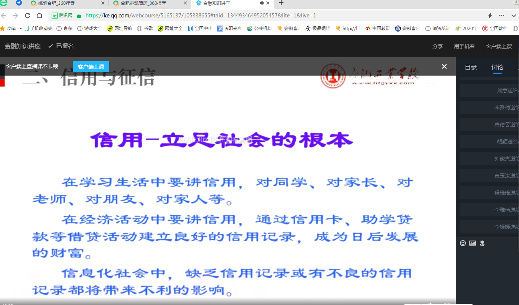Click the blue 客户端上课 button in banner
Viewport: 519px width, 305px height.
pyautogui.click(x=91, y=67)
